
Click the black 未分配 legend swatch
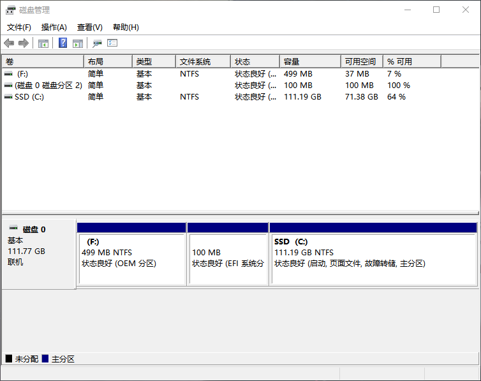[x=9, y=359]
